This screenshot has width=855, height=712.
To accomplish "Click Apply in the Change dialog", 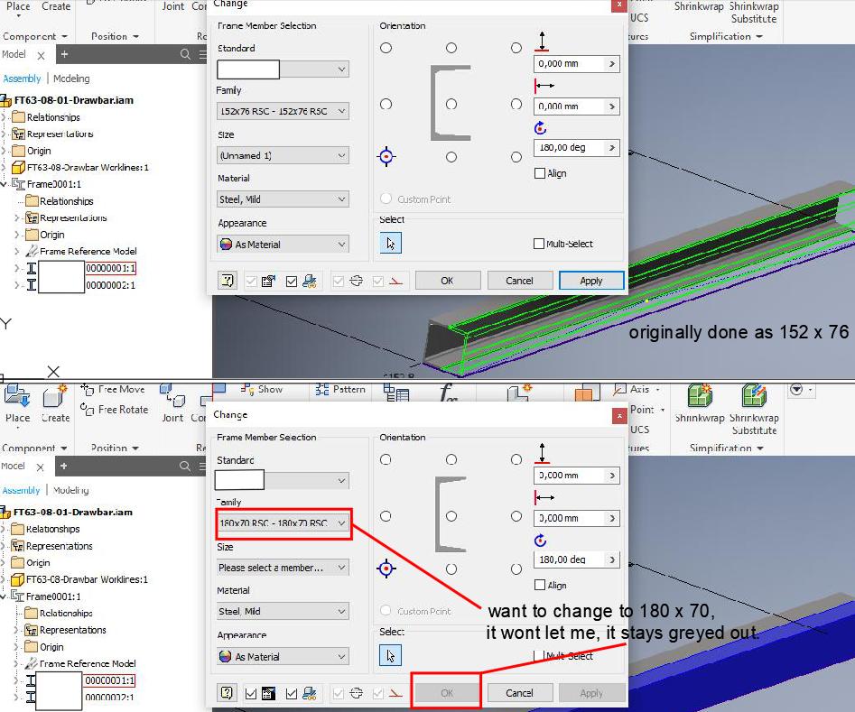I will 591,280.
